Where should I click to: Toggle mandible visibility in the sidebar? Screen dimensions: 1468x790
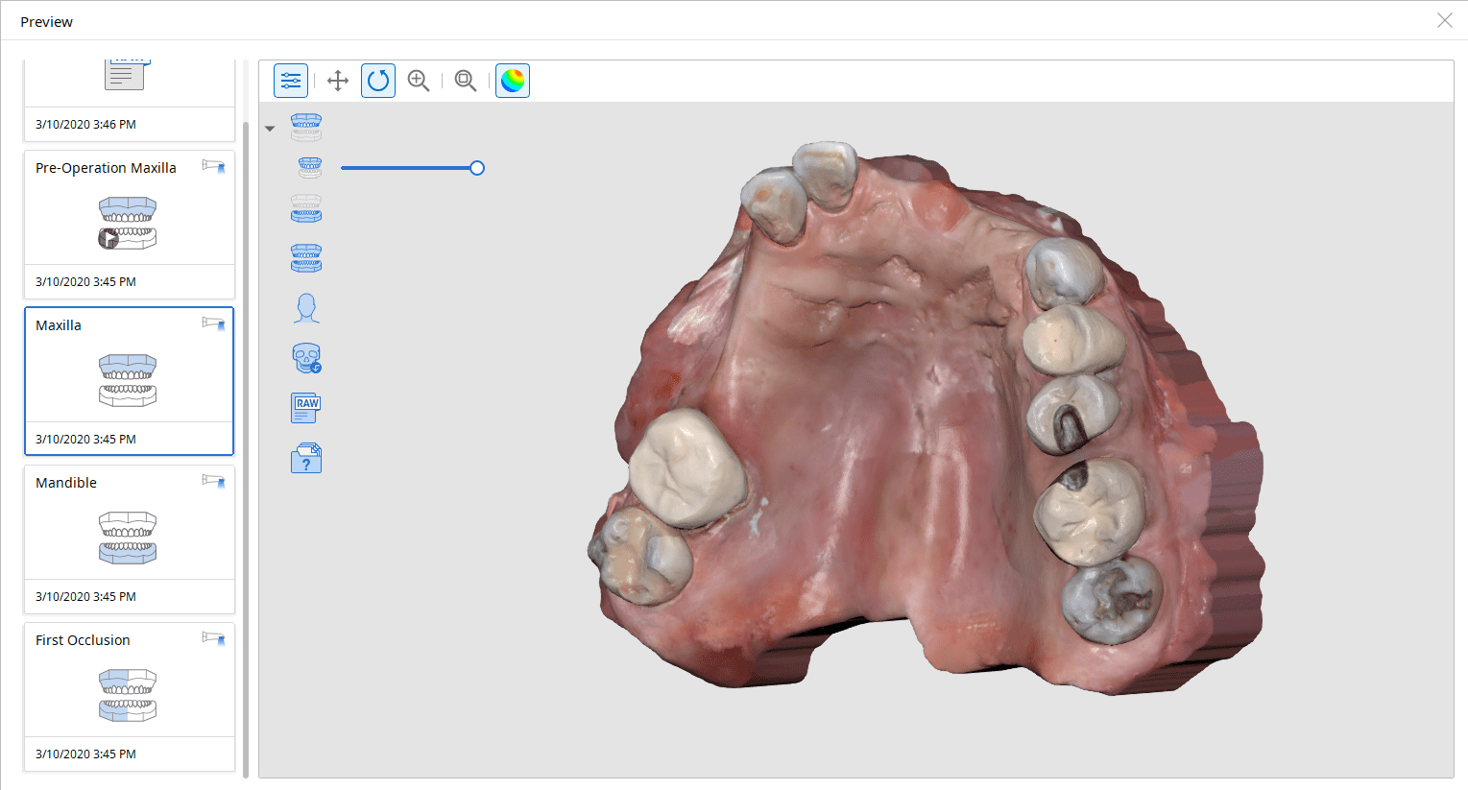coord(305,208)
